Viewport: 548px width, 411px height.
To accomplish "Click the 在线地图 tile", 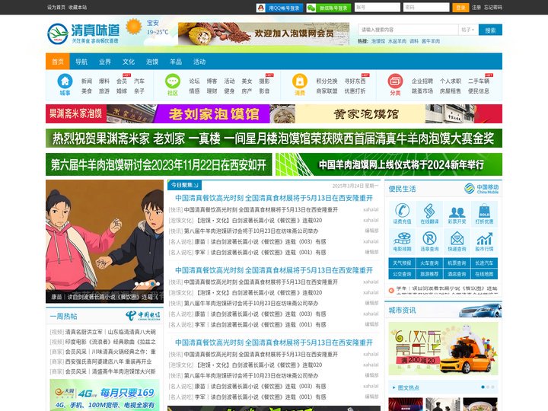I will (x=484, y=274).
